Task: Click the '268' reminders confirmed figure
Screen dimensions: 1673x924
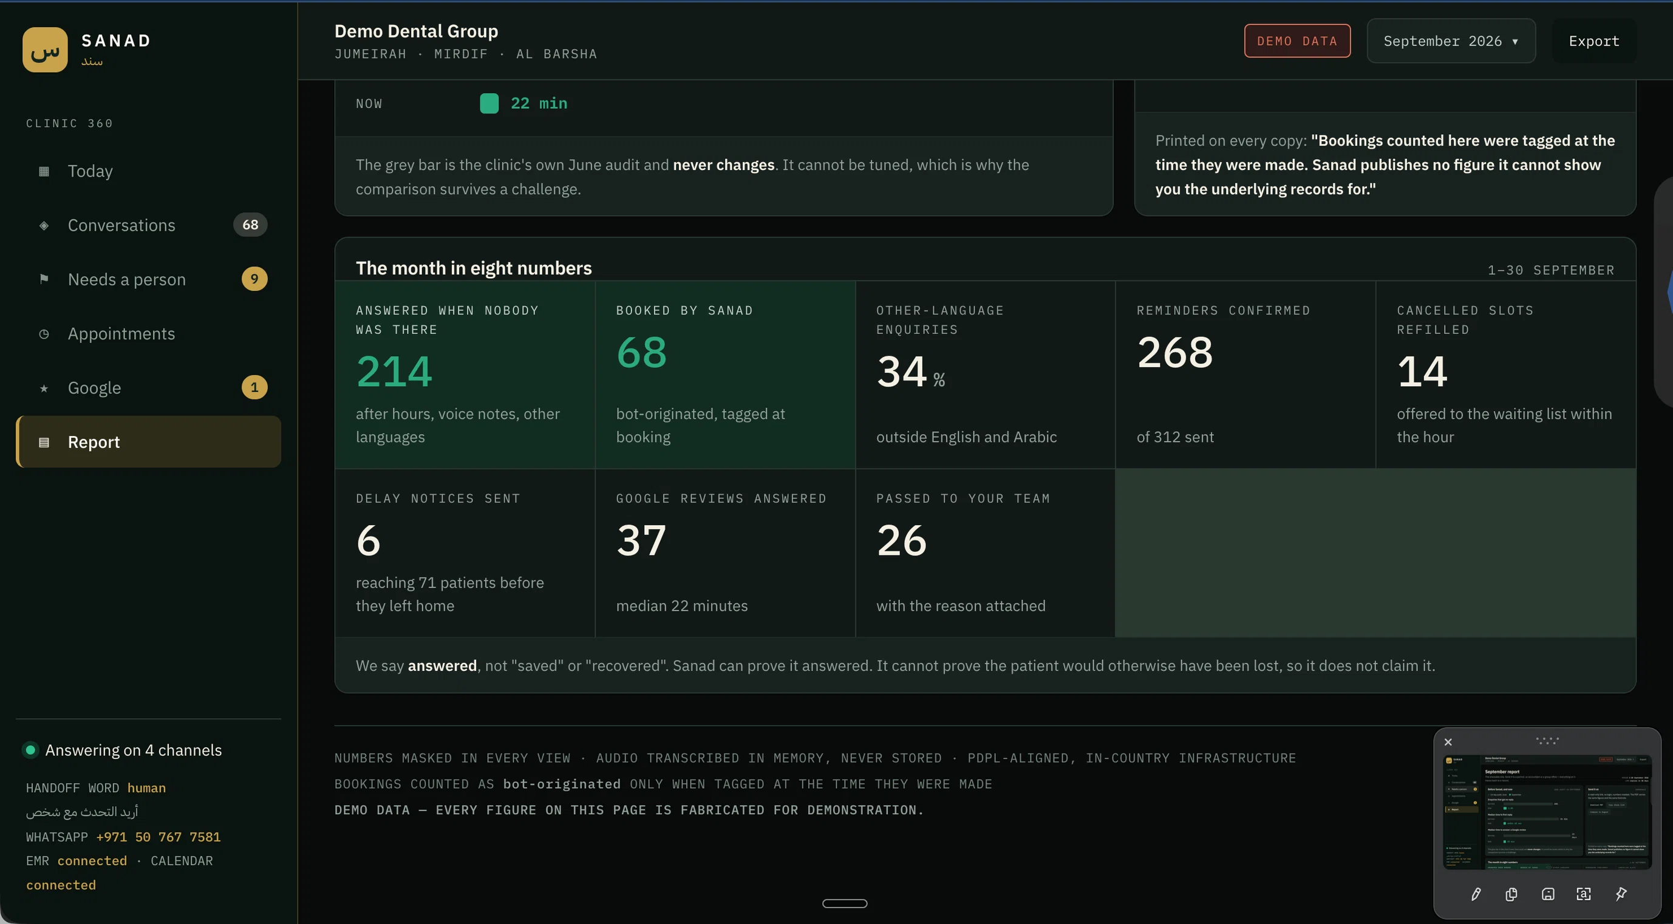Action: click(x=1175, y=353)
